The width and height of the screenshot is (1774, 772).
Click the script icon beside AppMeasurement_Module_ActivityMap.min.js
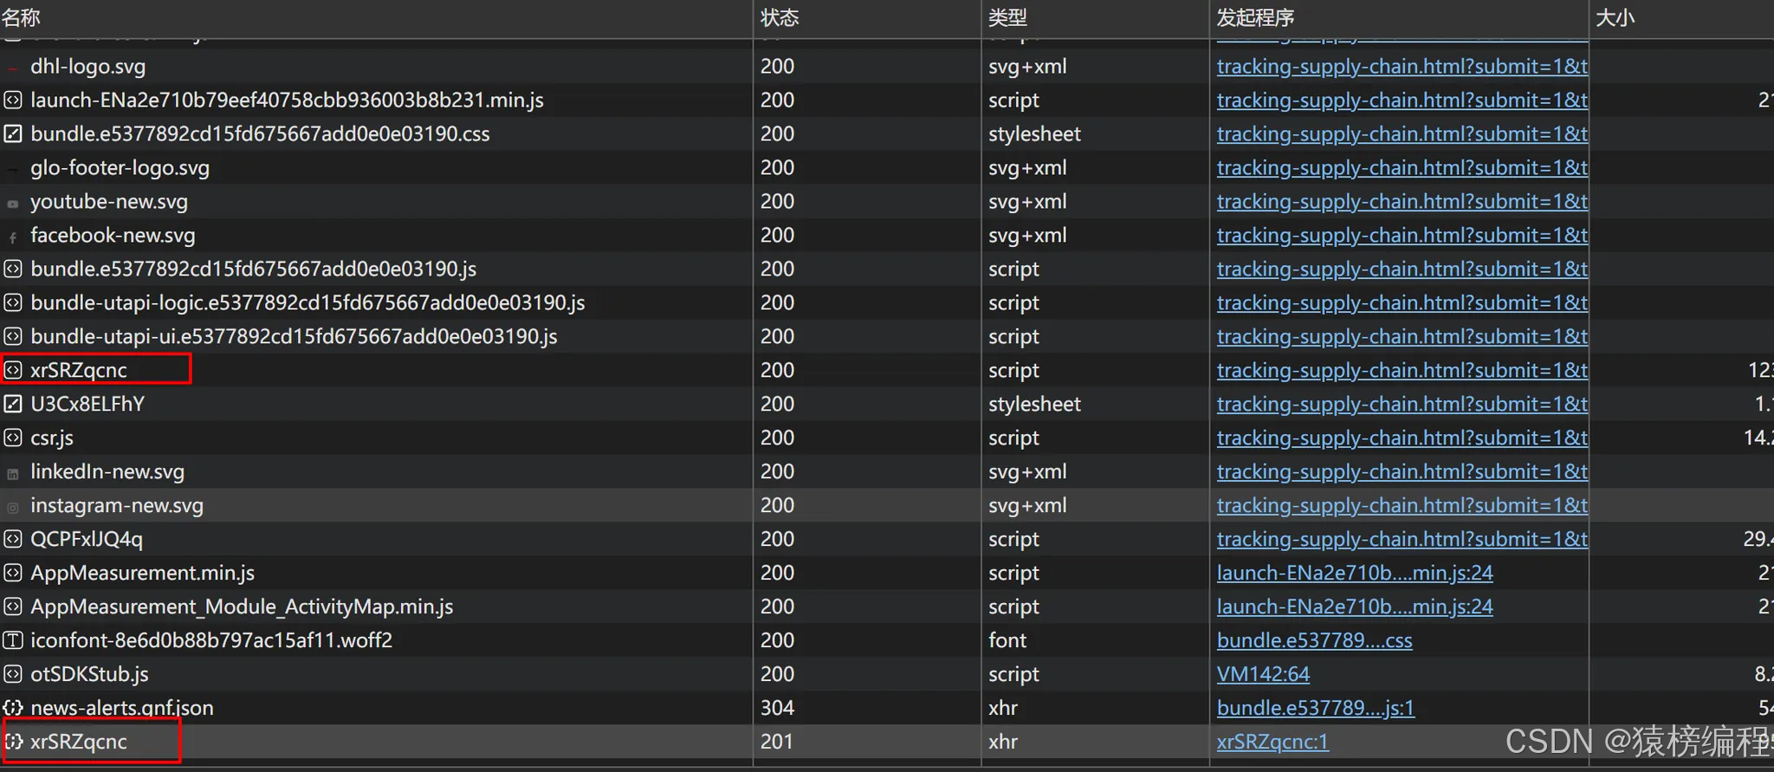pyautogui.click(x=13, y=607)
